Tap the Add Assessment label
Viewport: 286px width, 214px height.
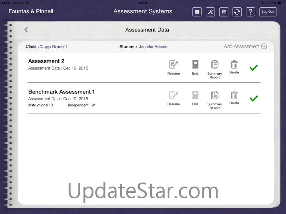(x=242, y=46)
